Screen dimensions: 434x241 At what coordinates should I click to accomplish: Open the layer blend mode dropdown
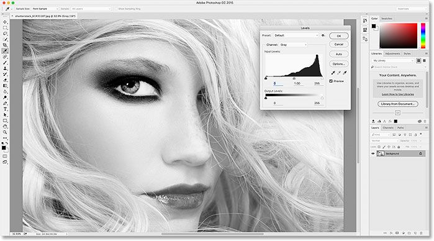(x=384, y=141)
